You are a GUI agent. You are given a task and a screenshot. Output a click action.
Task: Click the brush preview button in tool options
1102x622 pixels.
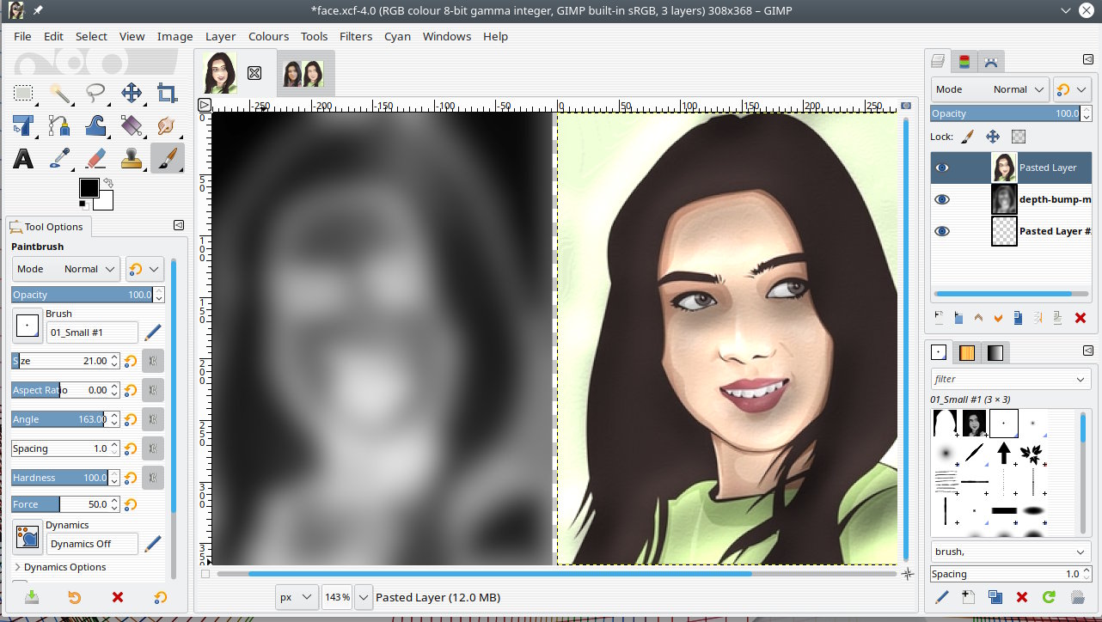pos(28,326)
